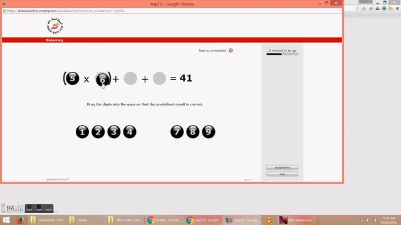Screen dimensions: 401x225
Task: Launch Firefox from the taskbar
Action: click(x=20, y=220)
